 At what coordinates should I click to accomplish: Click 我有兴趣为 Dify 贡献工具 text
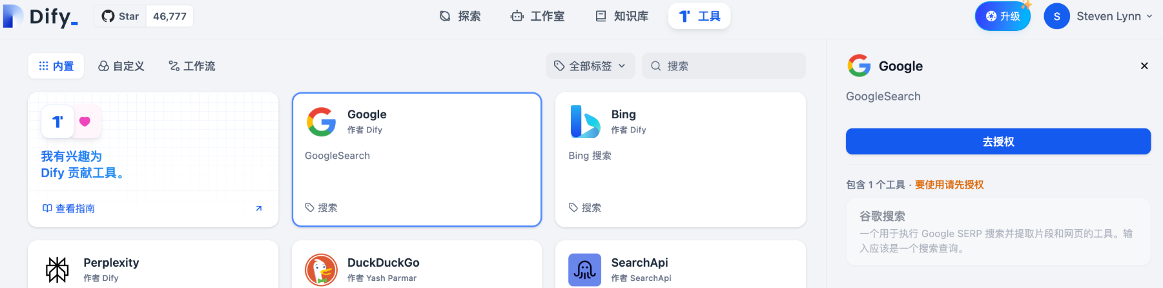click(x=82, y=165)
